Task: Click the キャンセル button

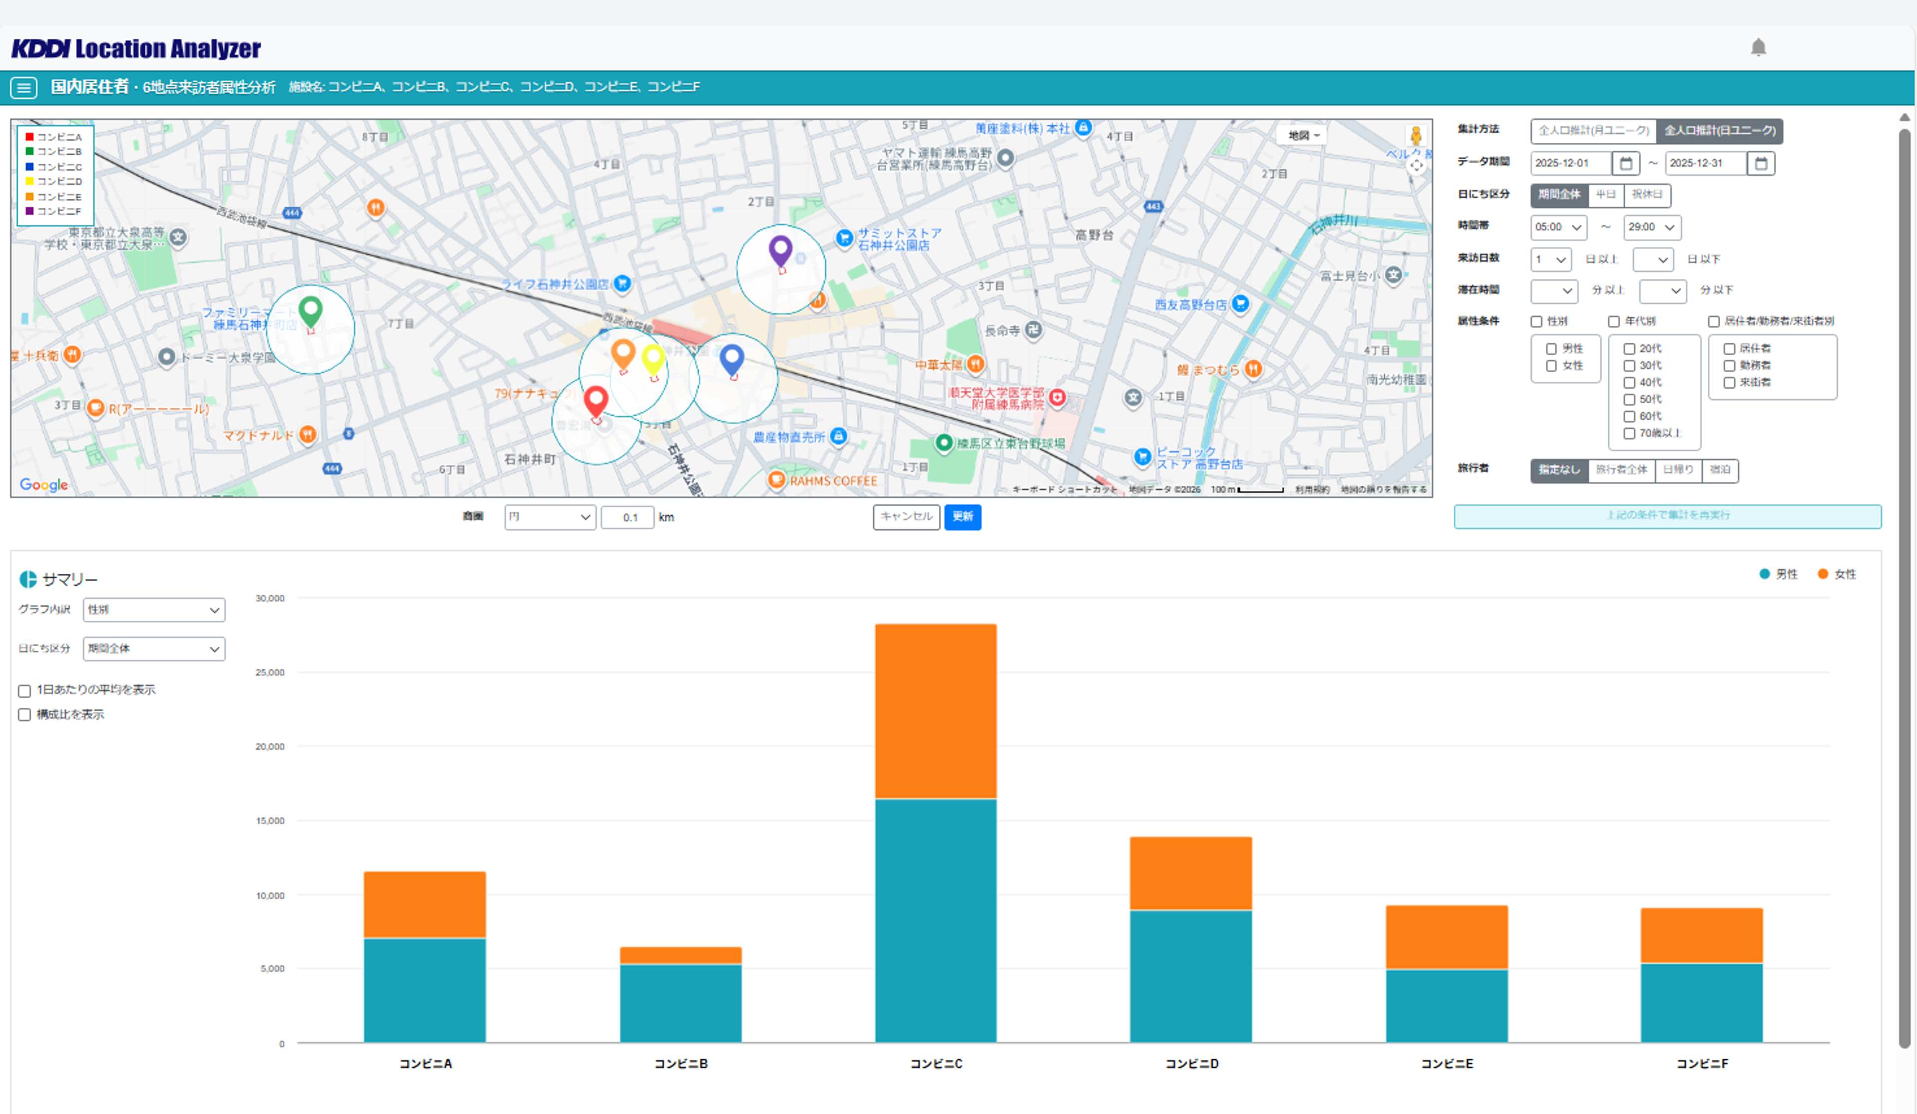Action: point(905,517)
